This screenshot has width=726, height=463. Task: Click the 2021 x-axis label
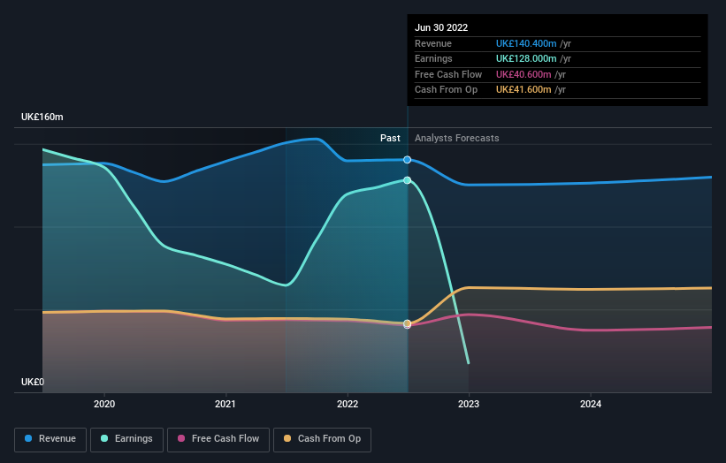(x=225, y=404)
